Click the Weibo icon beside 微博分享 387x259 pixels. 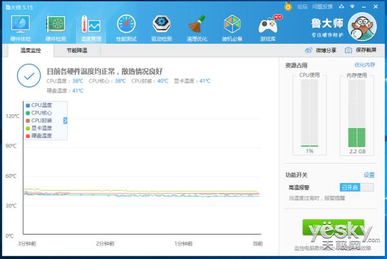pos(308,50)
